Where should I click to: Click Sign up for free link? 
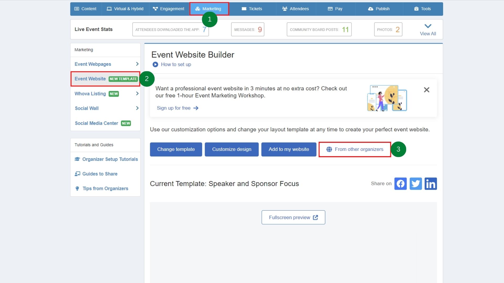[174, 108]
